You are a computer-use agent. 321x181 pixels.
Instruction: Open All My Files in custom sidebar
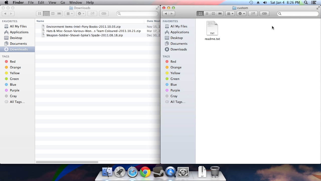179,26
